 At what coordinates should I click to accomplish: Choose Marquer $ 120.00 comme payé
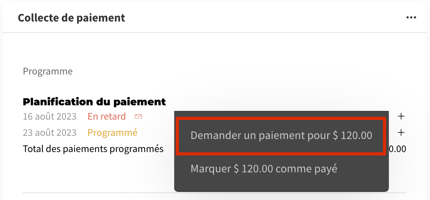264,169
